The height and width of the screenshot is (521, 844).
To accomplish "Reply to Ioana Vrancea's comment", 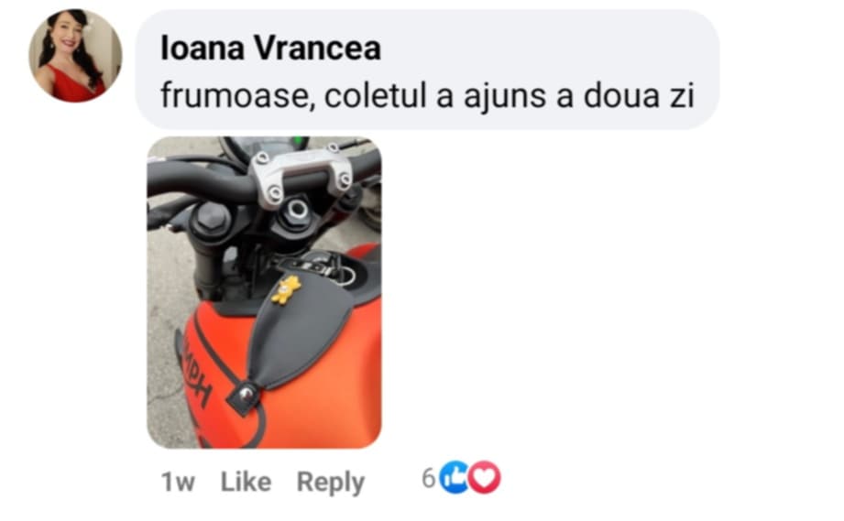I will click(331, 483).
